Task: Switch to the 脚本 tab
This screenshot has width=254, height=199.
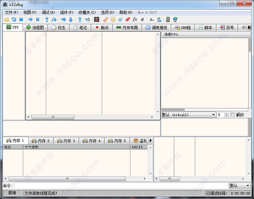Action: tap(206, 28)
